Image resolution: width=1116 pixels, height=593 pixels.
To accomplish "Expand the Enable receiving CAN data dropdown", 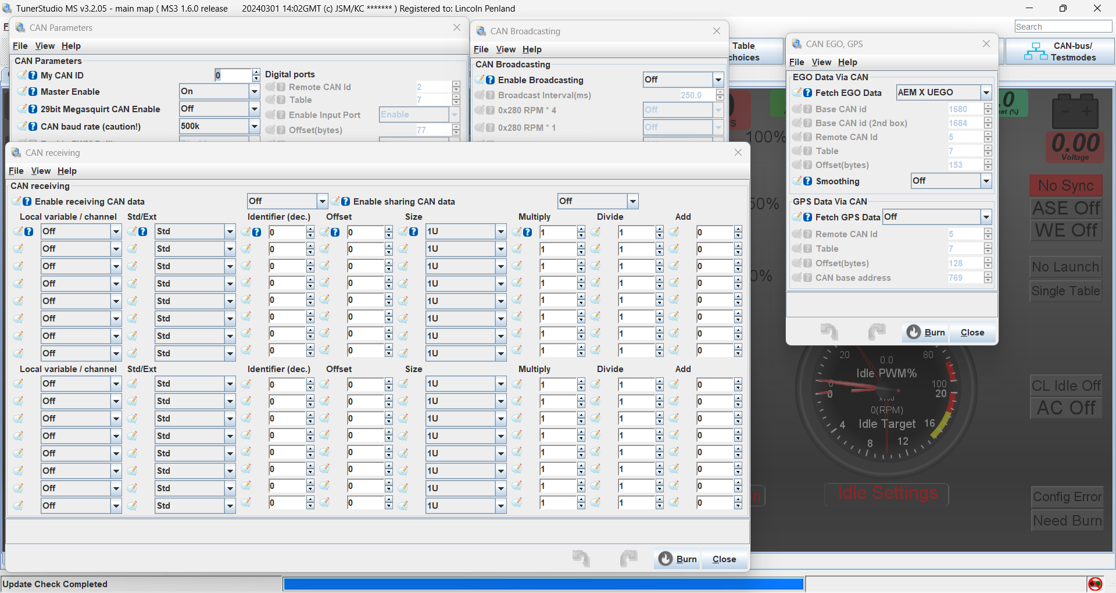I will (322, 202).
